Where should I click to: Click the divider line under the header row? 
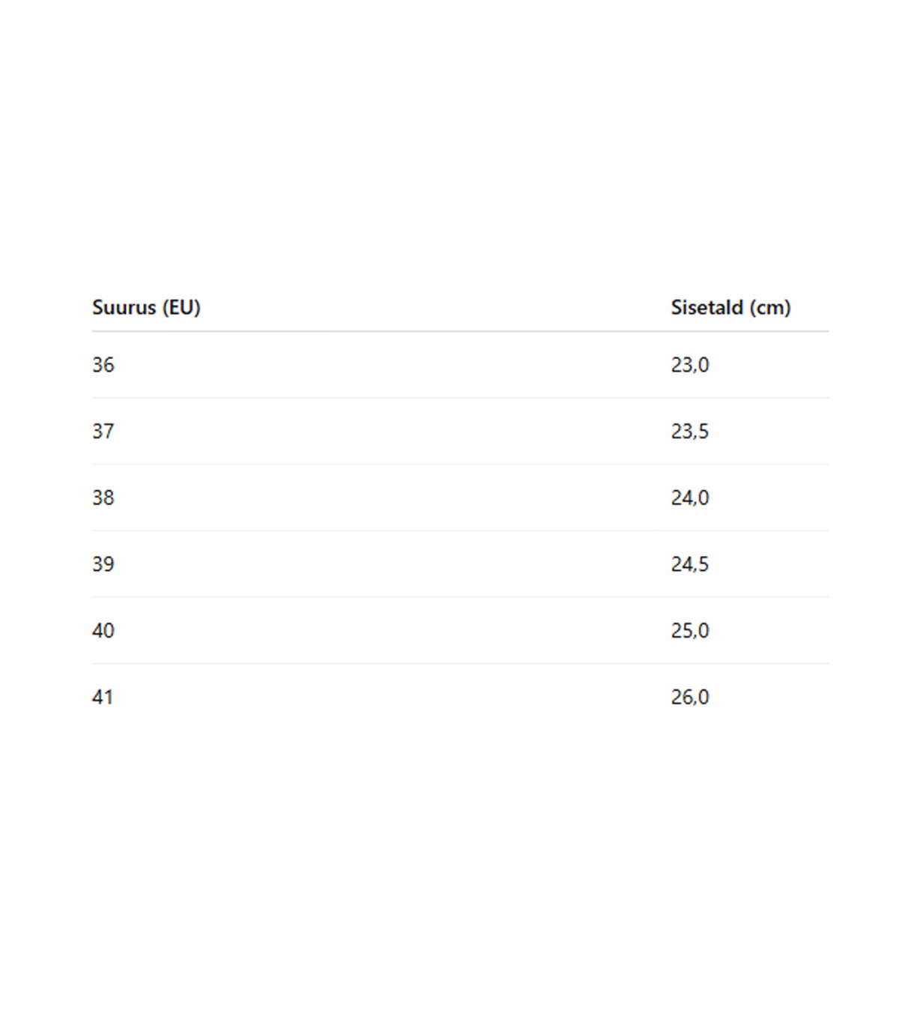460,331
